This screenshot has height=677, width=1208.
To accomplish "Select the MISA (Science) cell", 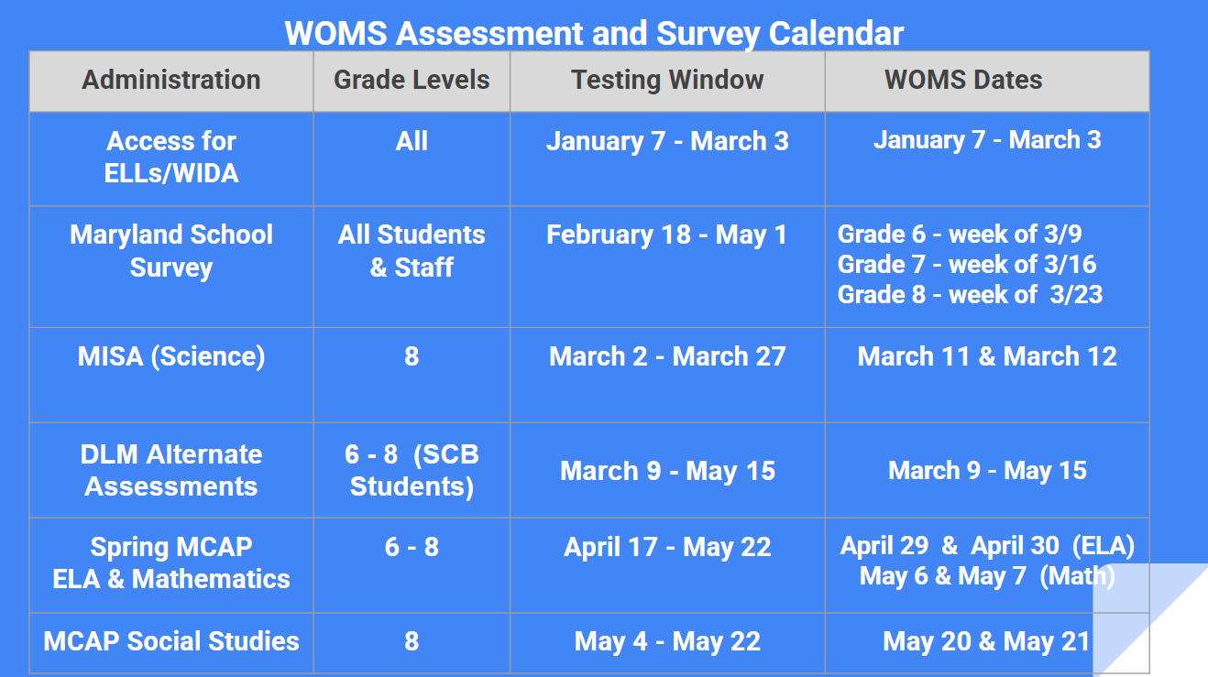I will click(171, 356).
